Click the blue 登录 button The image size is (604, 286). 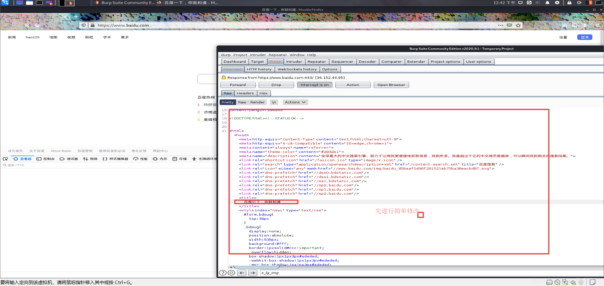585,37
